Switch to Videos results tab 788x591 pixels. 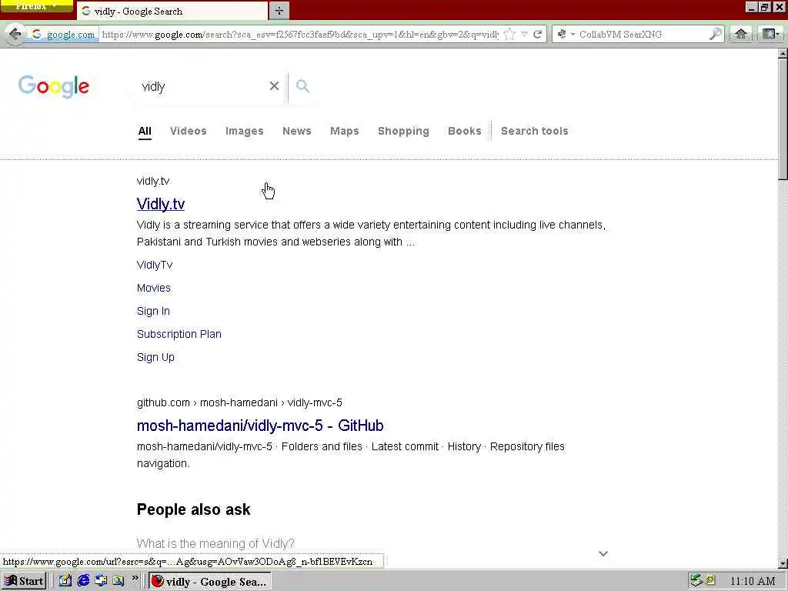[189, 131]
